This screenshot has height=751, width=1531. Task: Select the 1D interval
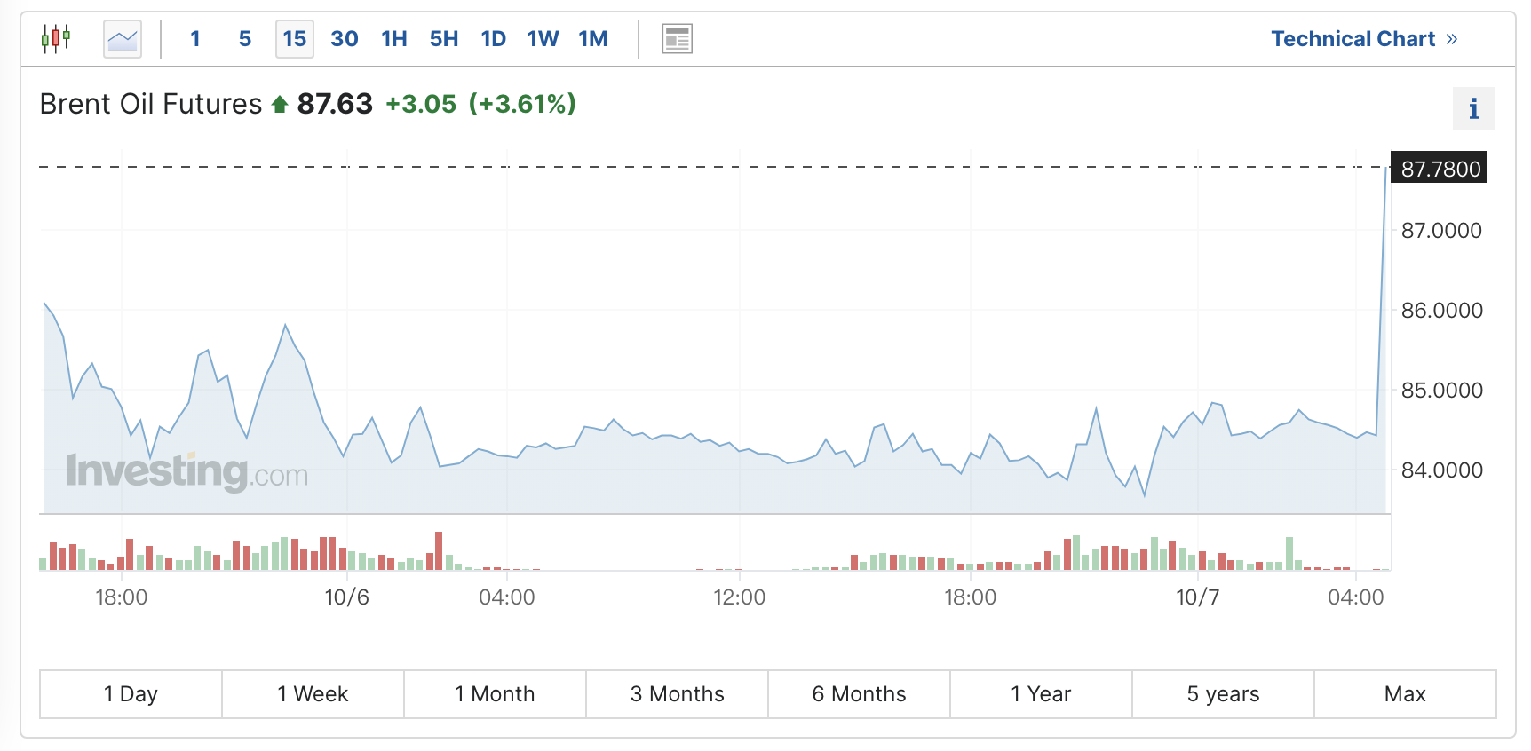(494, 39)
